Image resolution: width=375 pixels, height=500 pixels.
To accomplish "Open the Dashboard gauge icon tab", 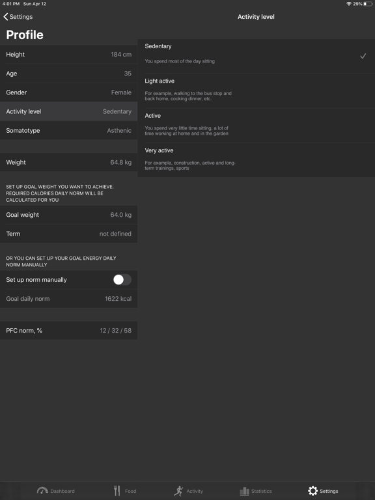I will click(x=55, y=491).
